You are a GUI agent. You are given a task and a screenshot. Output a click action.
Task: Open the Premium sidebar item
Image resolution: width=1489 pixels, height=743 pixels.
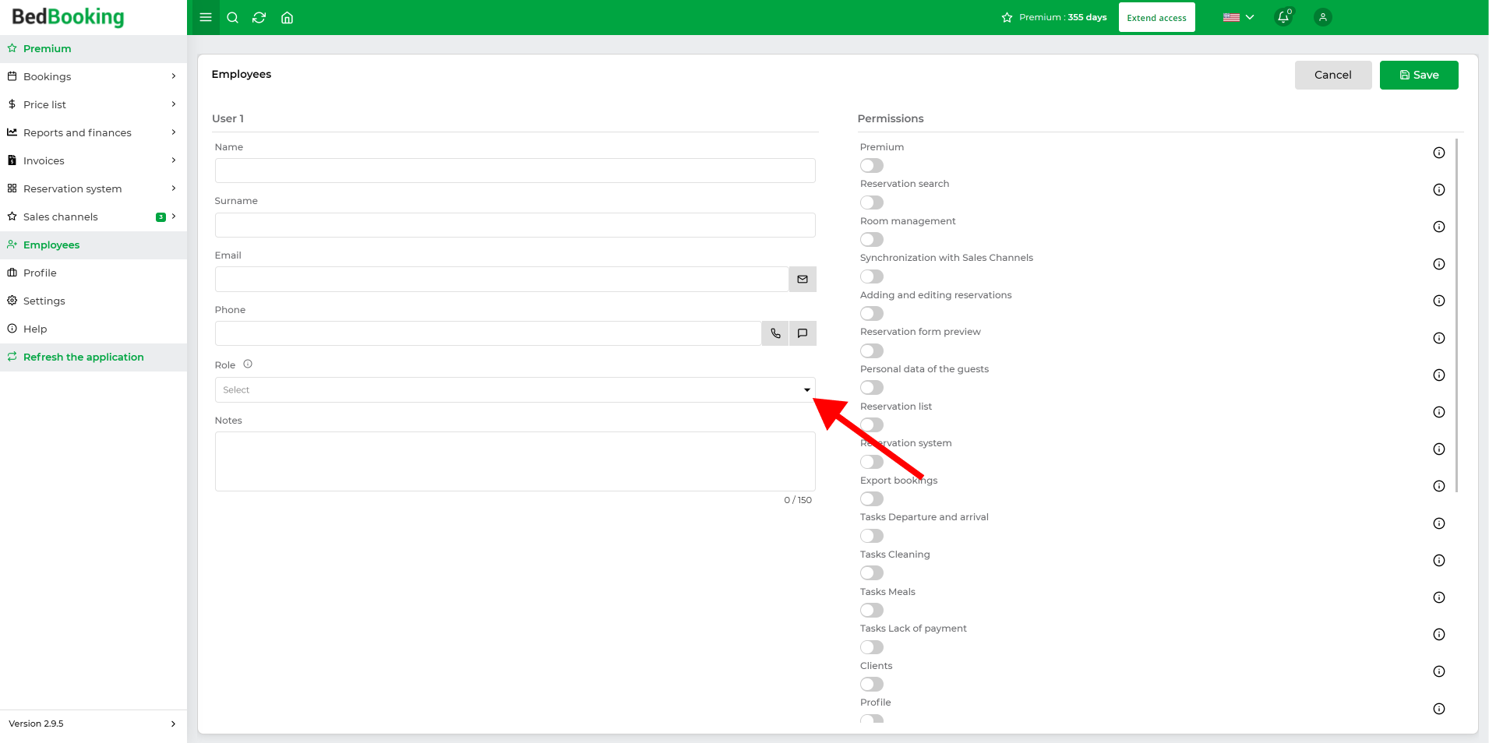94,48
